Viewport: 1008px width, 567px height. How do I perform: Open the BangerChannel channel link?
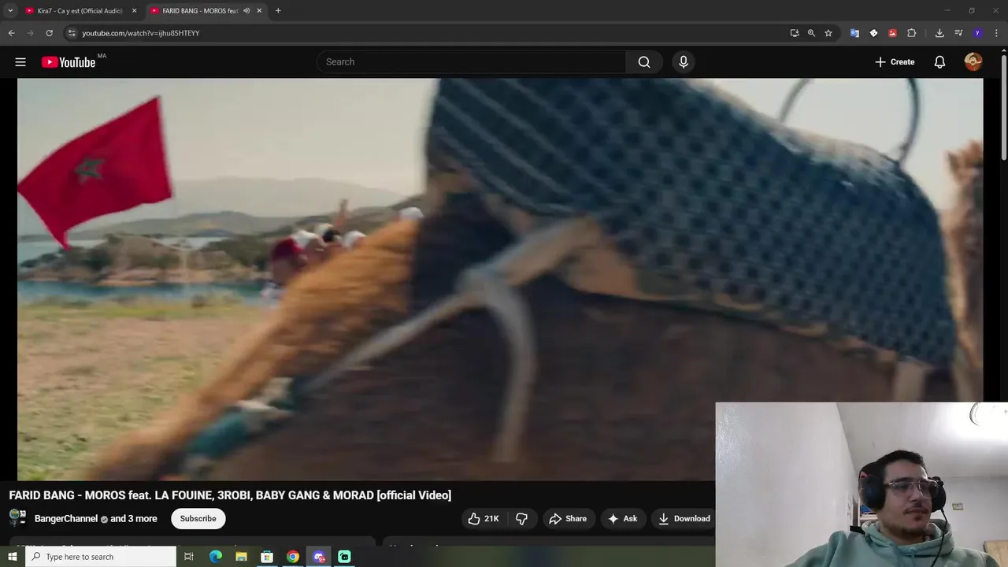click(x=66, y=519)
